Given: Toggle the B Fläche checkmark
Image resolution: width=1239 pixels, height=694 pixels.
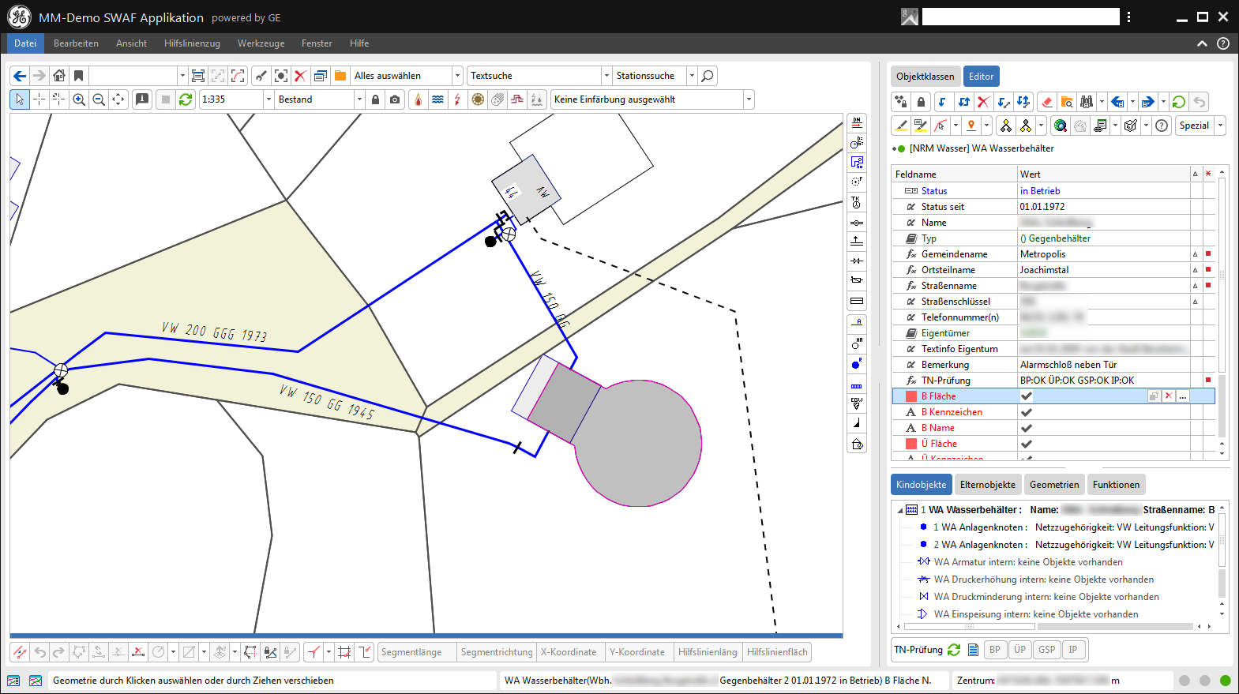Looking at the screenshot, I should click(1027, 396).
